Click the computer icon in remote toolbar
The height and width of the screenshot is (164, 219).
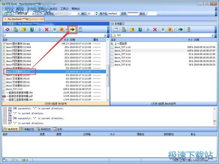[x=80, y=29]
